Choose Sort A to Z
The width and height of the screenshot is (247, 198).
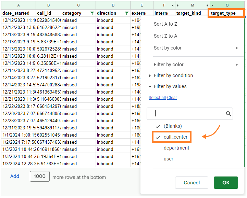tap(165, 24)
